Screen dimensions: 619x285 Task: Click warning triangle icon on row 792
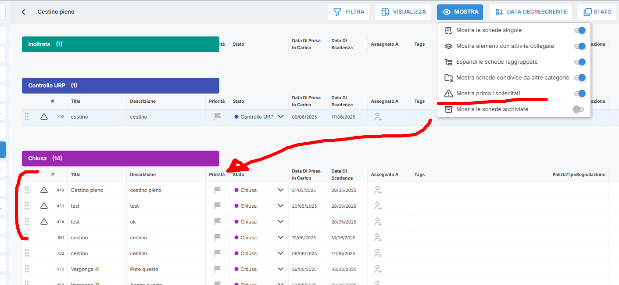click(x=44, y=117)
